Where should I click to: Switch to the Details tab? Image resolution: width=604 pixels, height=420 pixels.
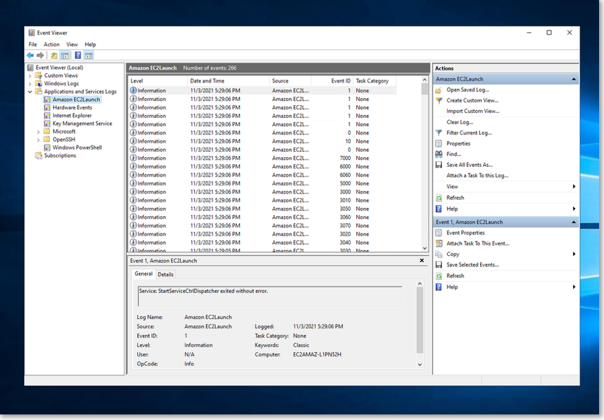[x=165, y=274]
